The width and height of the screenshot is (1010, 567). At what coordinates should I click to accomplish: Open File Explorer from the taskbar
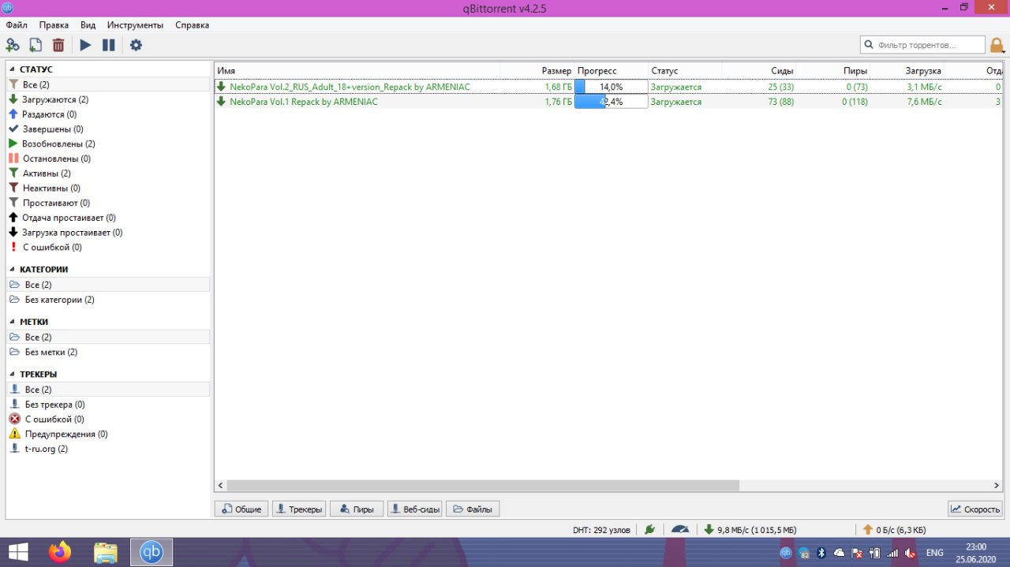pyautogui.click(x=106, y=552)
